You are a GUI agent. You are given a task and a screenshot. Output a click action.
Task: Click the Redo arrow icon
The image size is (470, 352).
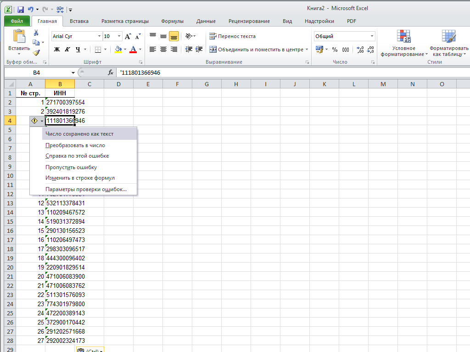[45, 10]
